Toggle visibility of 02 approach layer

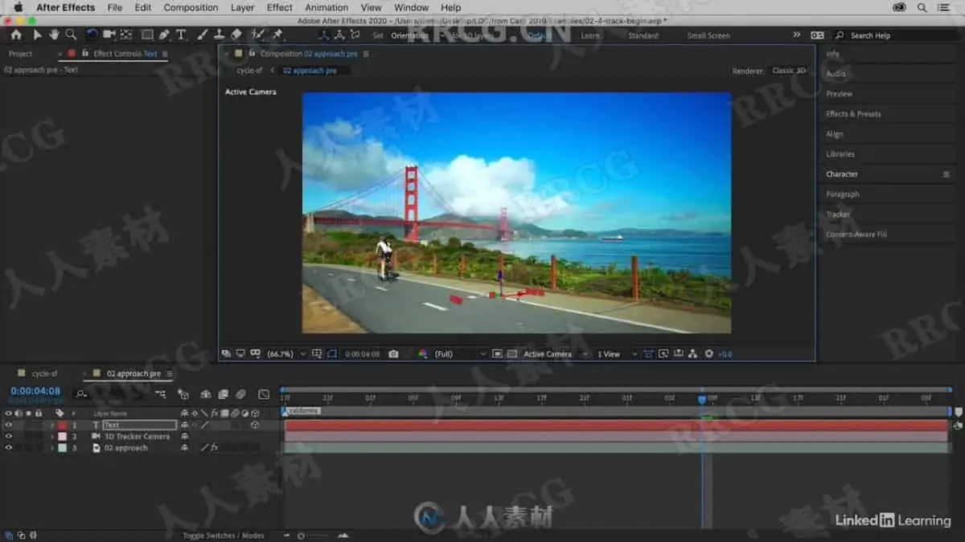point(9,447)
